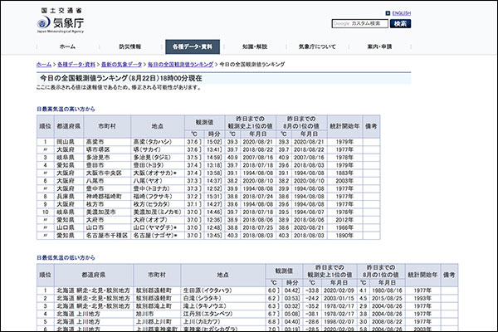
Task: Click 名古屋(ナゴヤ) station in the table
Action: point(154,234)
